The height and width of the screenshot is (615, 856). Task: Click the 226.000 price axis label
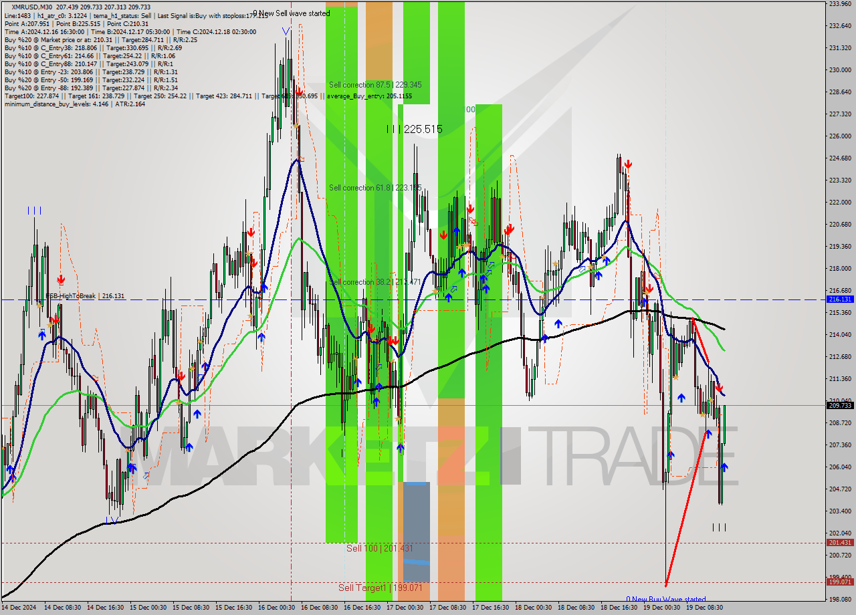point(840,136)
